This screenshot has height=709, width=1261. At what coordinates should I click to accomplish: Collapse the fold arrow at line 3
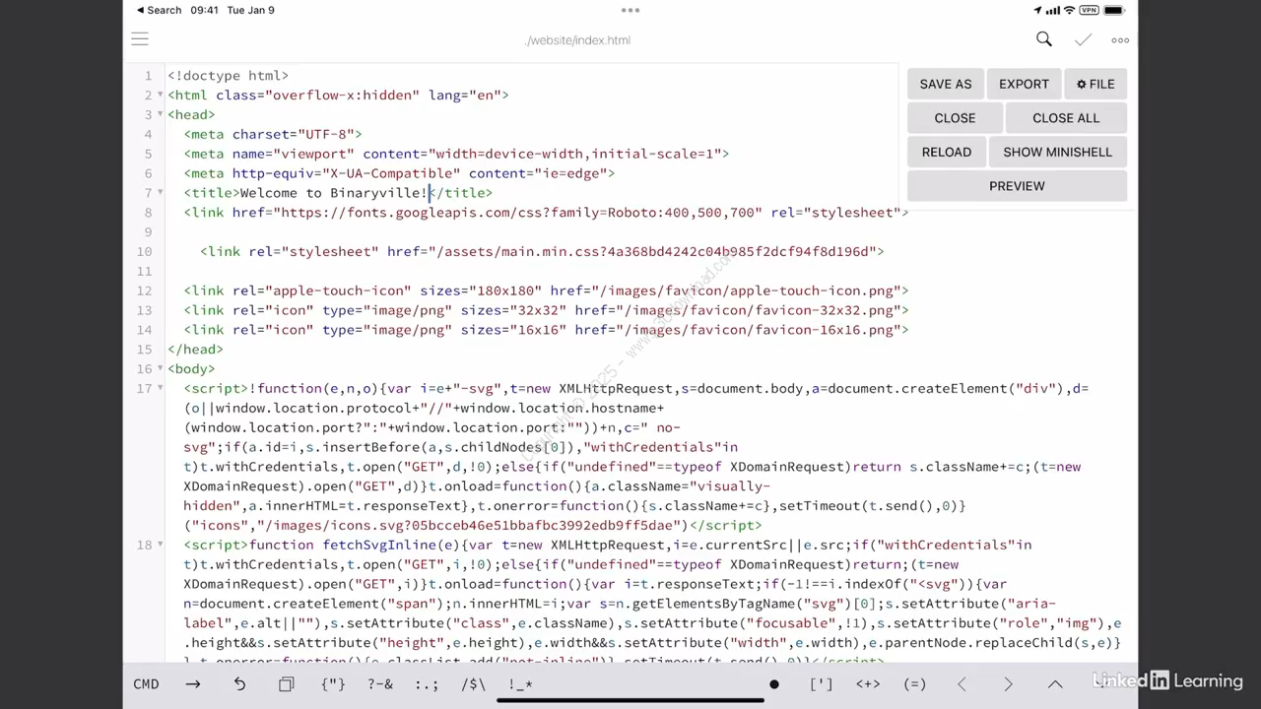click(161, 114)
